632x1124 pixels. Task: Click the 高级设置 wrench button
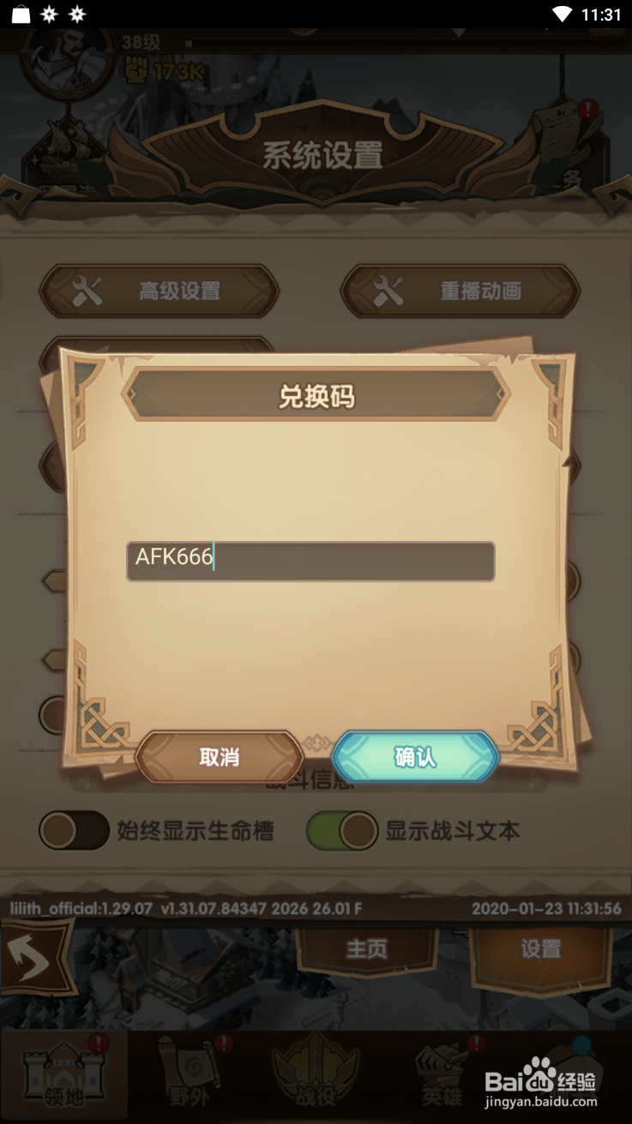pyautogui.click(x=160, y=292)
